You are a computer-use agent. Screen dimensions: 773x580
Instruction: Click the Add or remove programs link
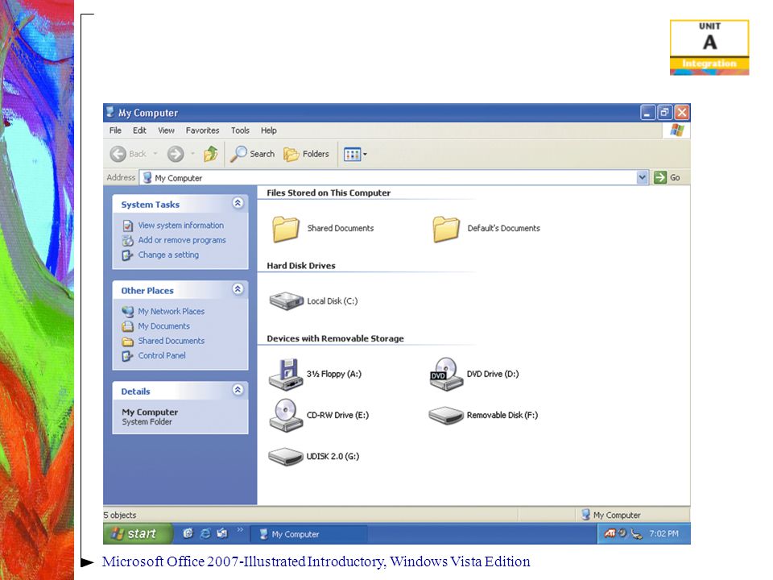(x=182, y=240)
